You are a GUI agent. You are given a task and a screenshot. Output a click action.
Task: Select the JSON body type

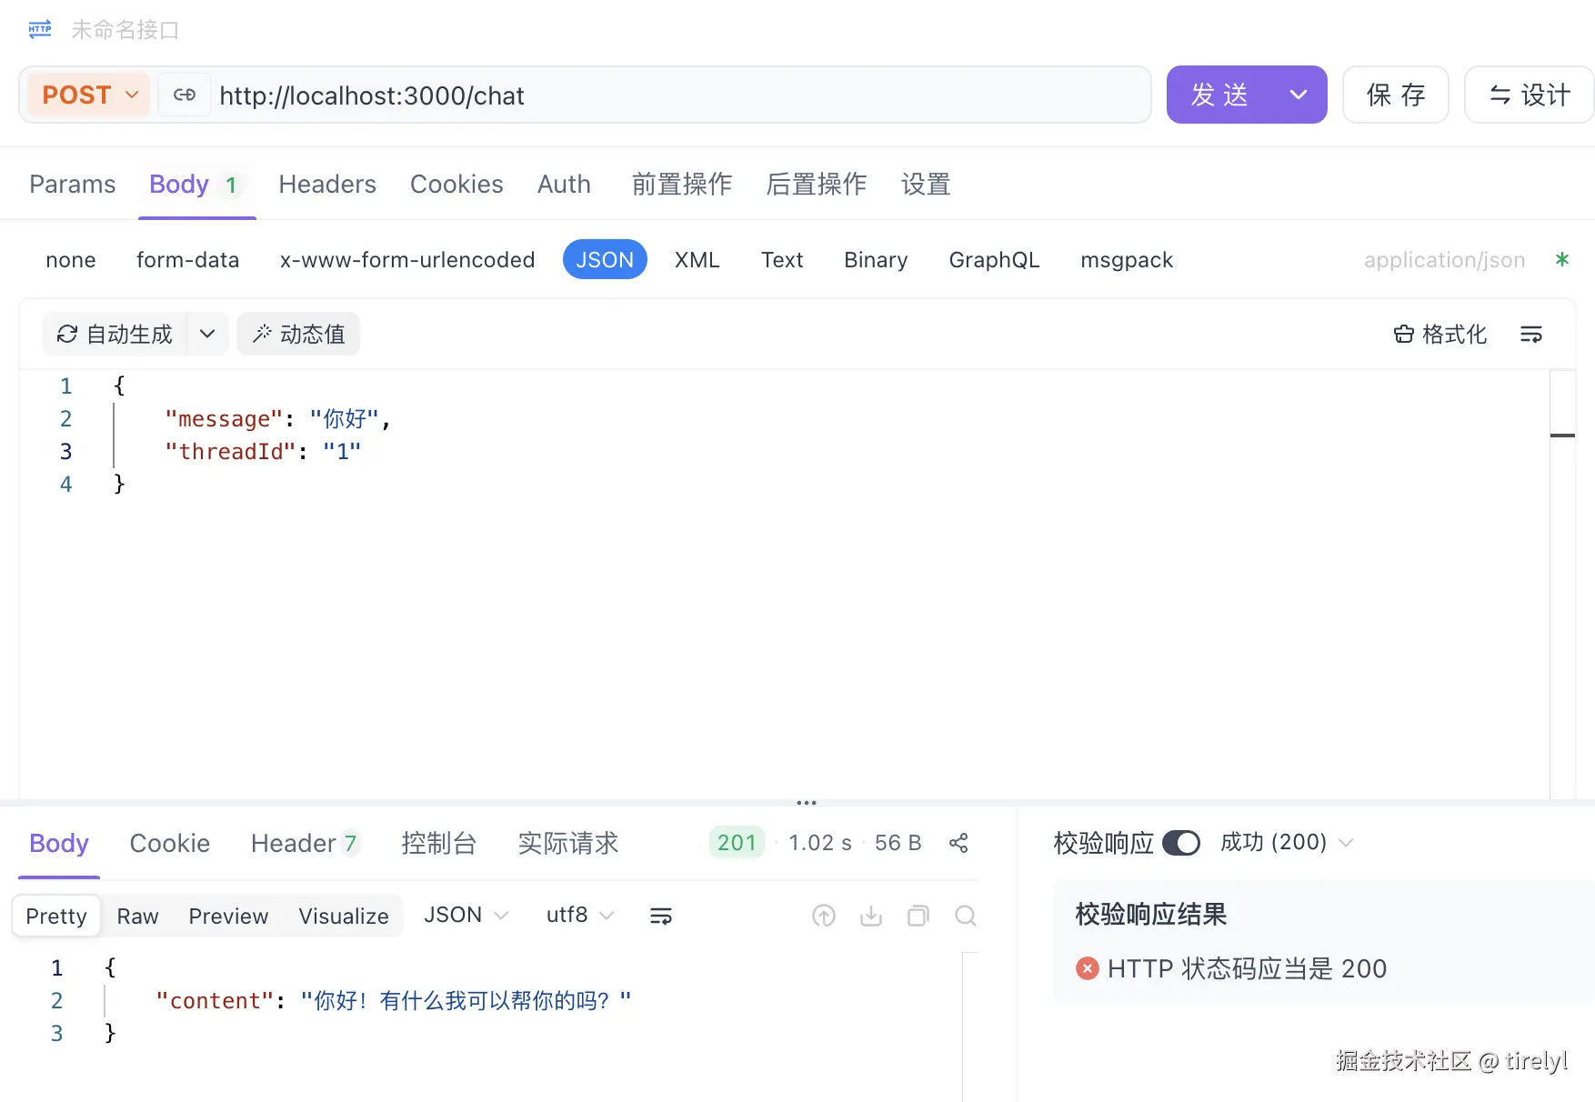click(x=605, y=260)
